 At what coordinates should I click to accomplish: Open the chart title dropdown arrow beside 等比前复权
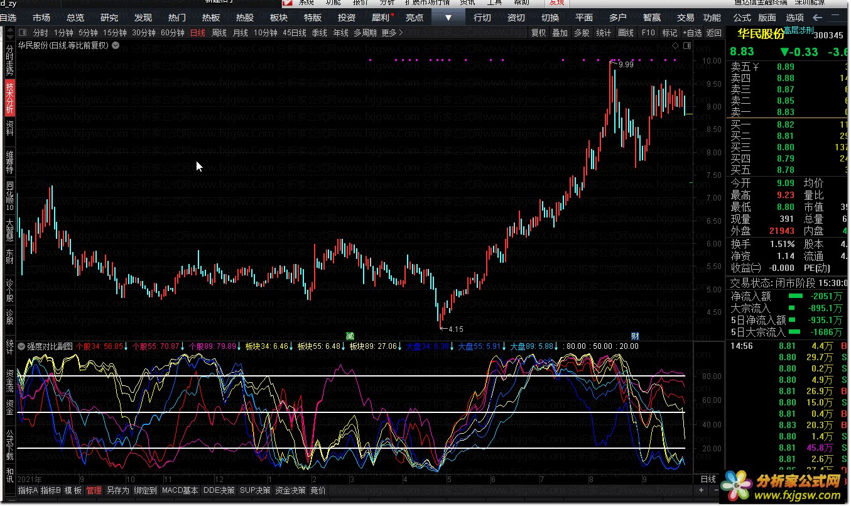(x=116, y=45)
